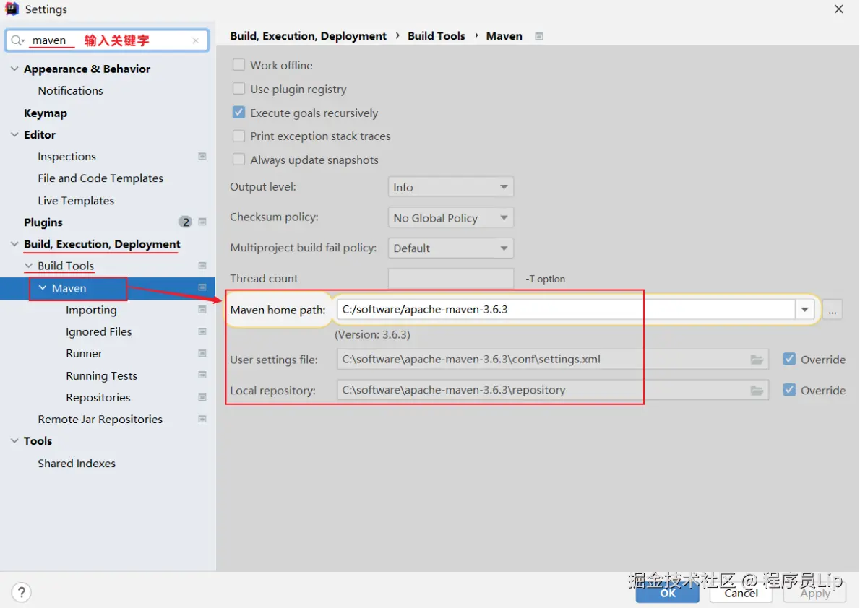This screenshot has height=608, width=860.
Task: Click Build Tools in the breadcrumb
Action: coord(436,36)
